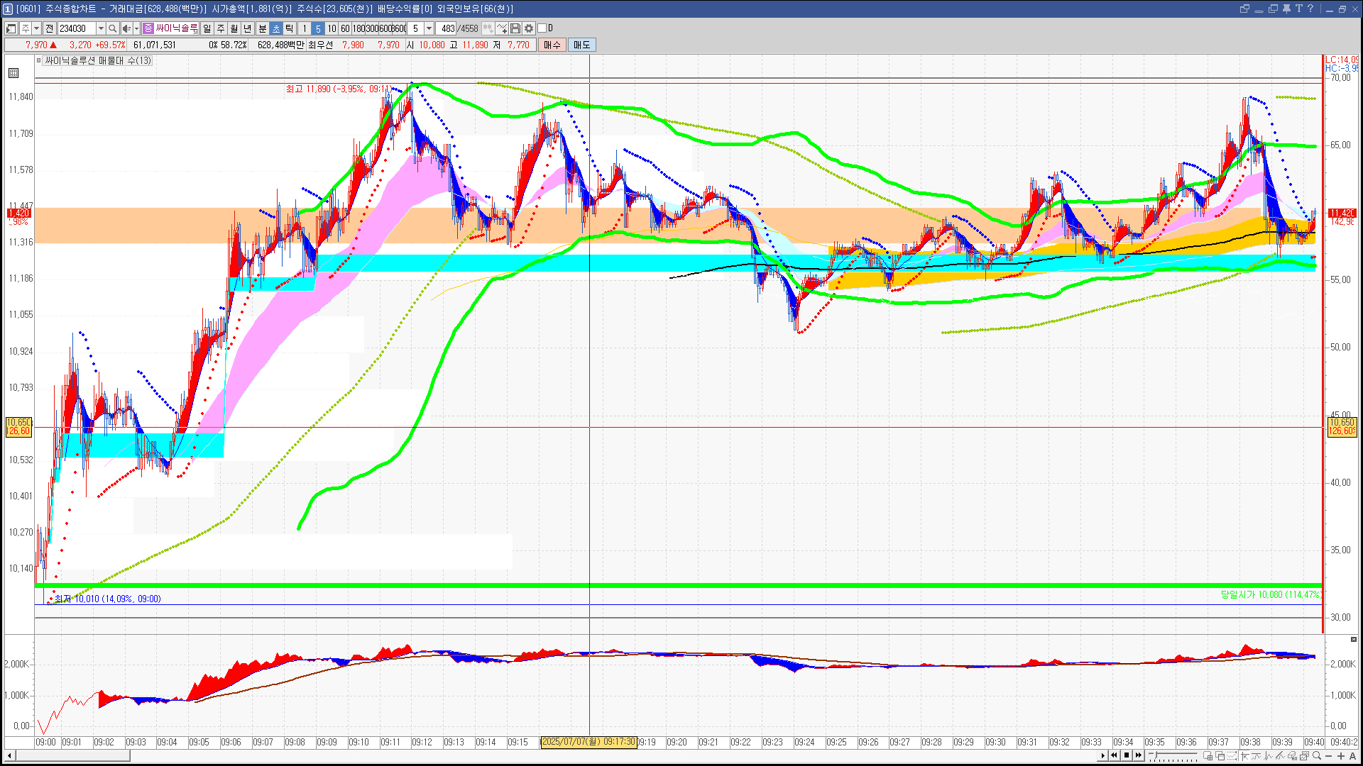Open the stock code 234030 dropdown
Viewport: 1363px width, 766px height.
click(101, 28)
